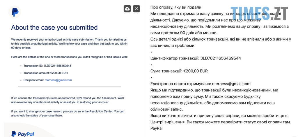Click the 'Сума транзакції: €200,00 EUR' line

click(x=179, y=71)
